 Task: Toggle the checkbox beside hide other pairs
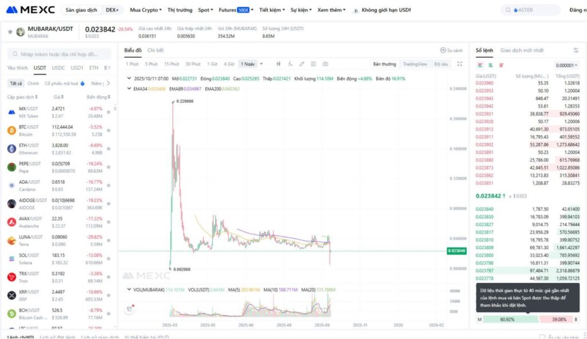542,336
